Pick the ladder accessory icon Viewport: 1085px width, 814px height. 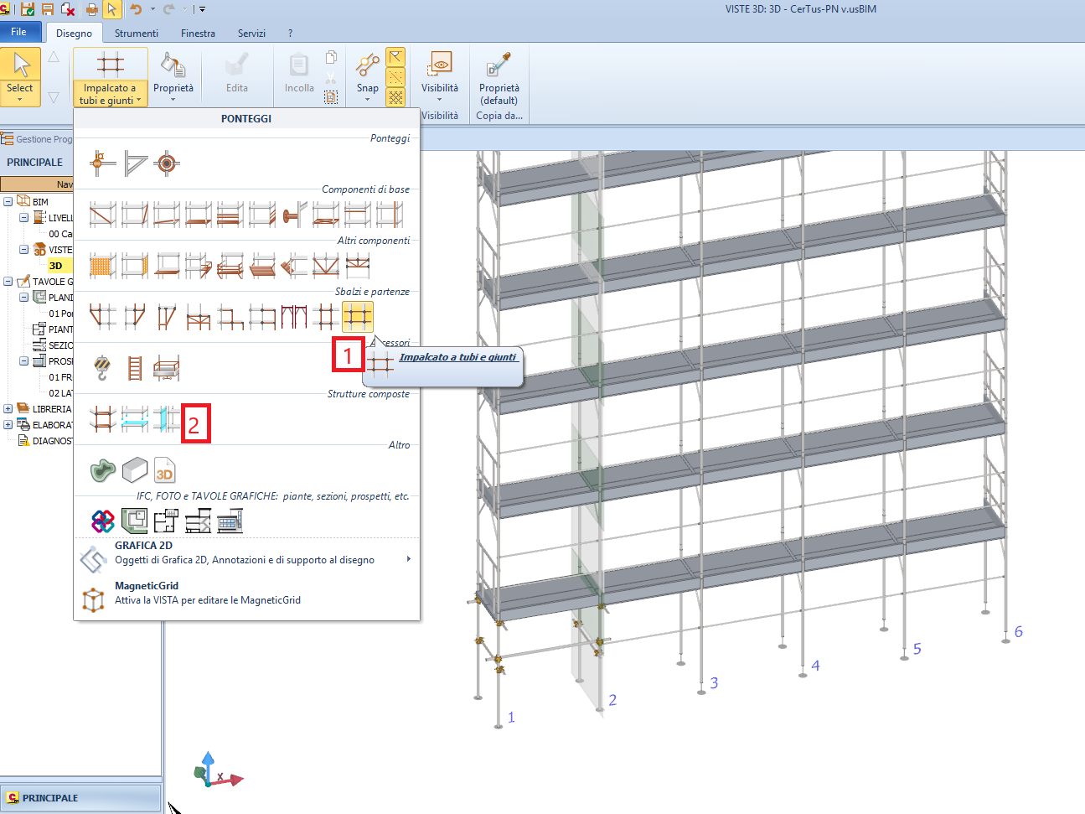point(134,368)
